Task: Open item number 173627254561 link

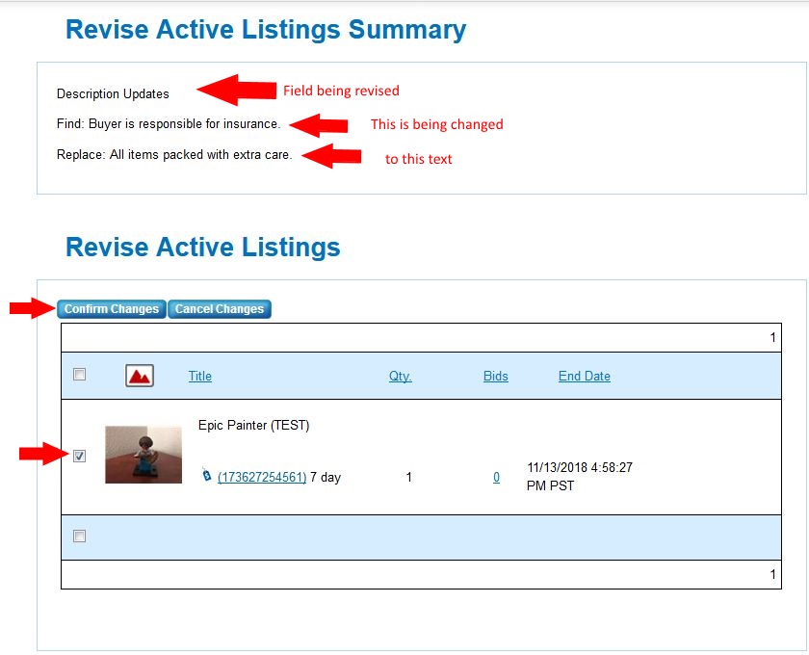Action: point(262,477)
